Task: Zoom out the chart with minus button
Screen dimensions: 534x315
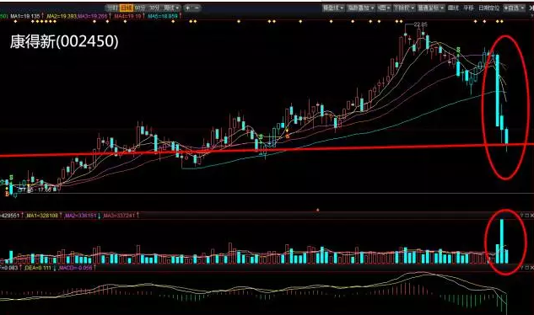Action: pos(197,8)
